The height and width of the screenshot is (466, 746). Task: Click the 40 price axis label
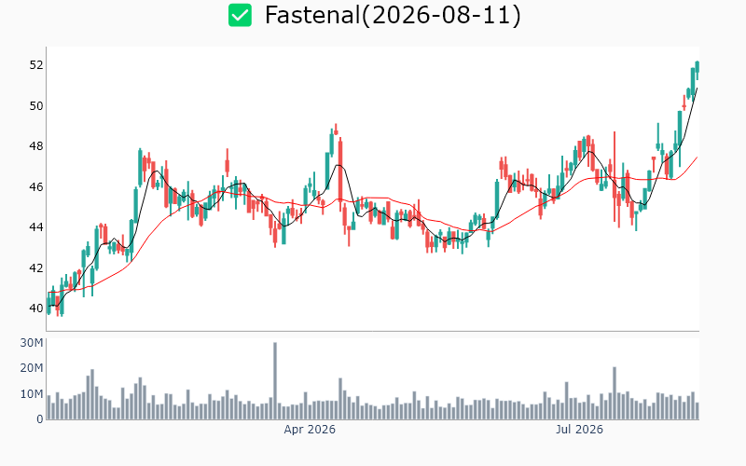point(36,308)
